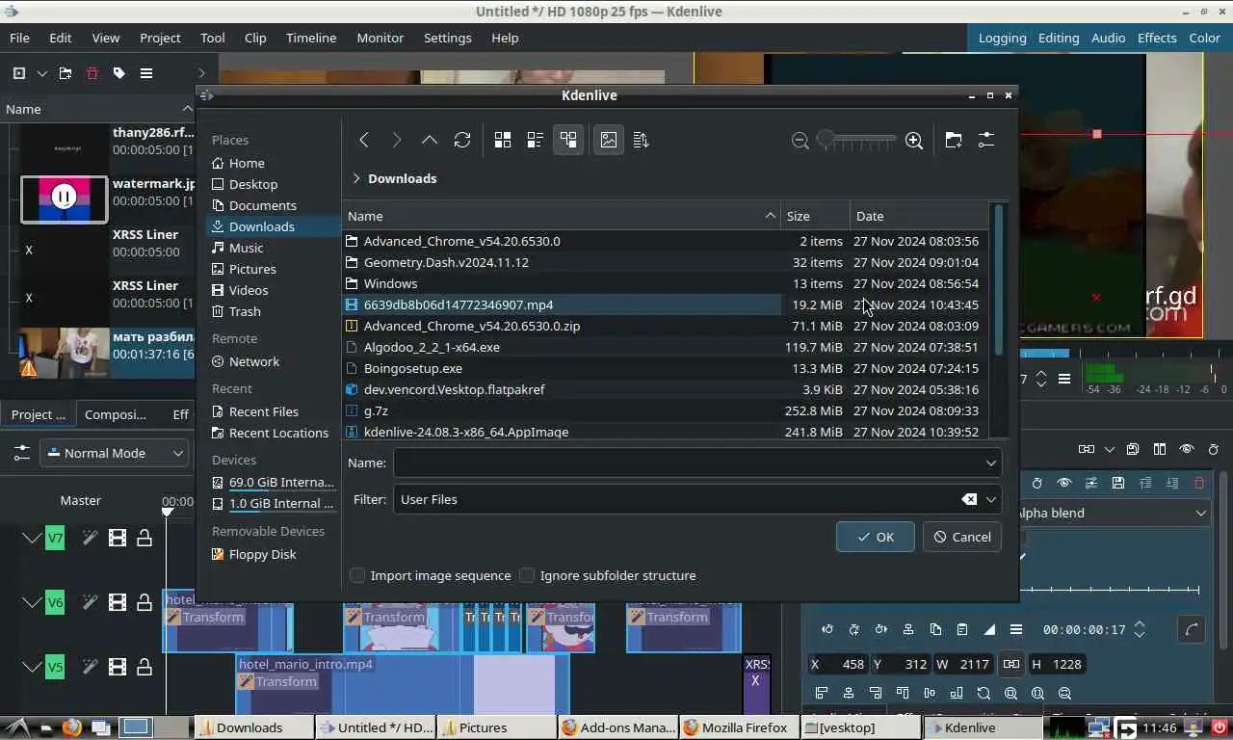The image size is (1233, 740).
Task: Click the Name input field
Action: pos(688,462)
